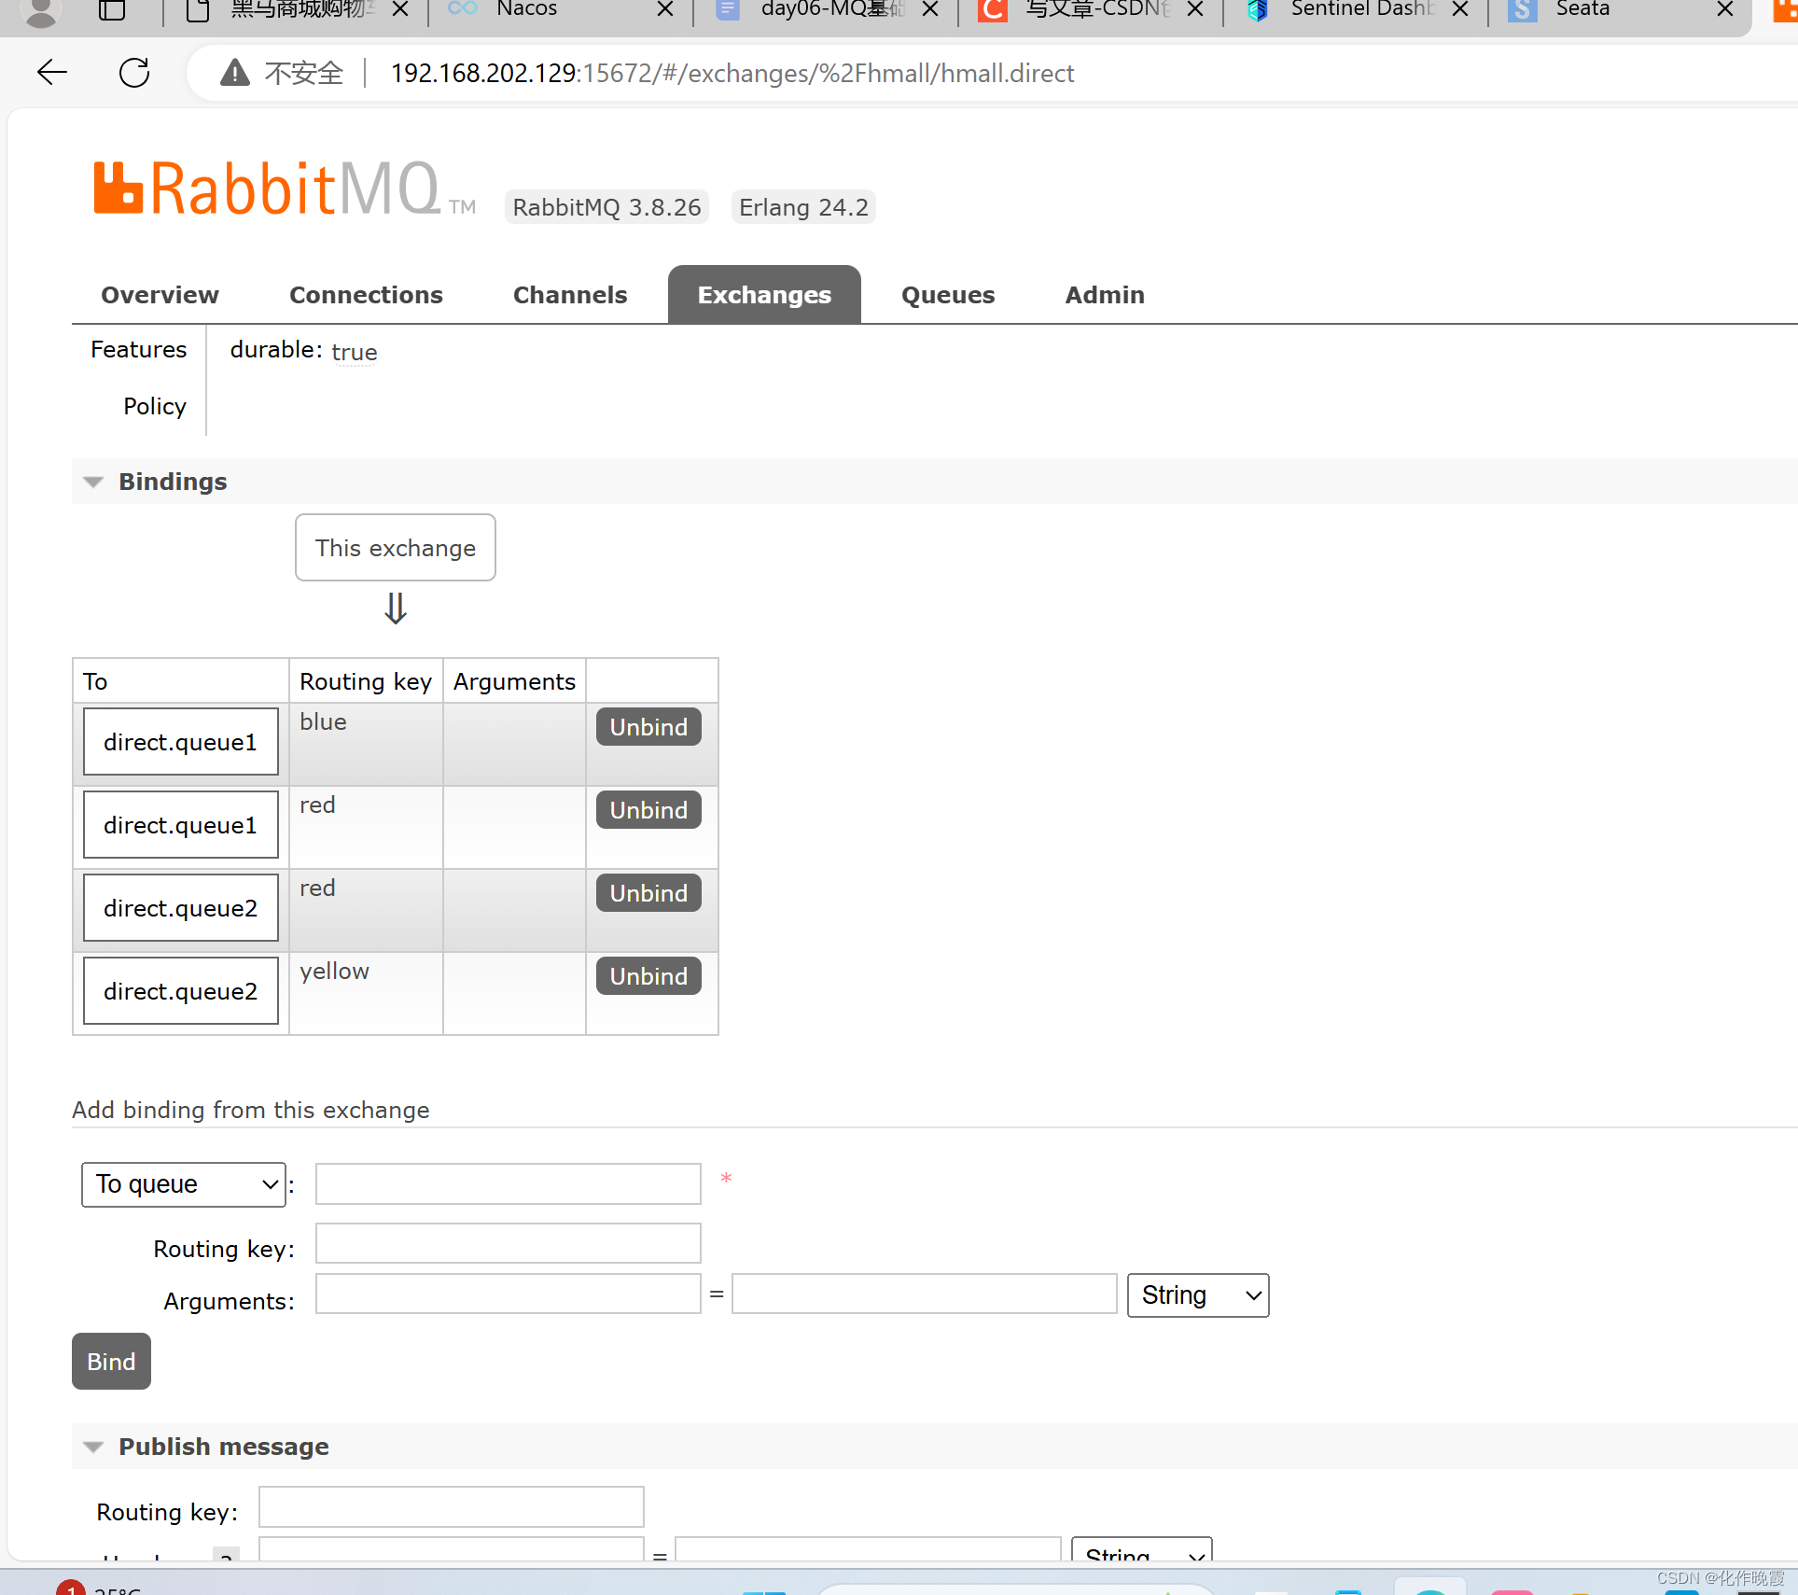Click the page reload icon
1798x1595 pixels.
(134, 73)
